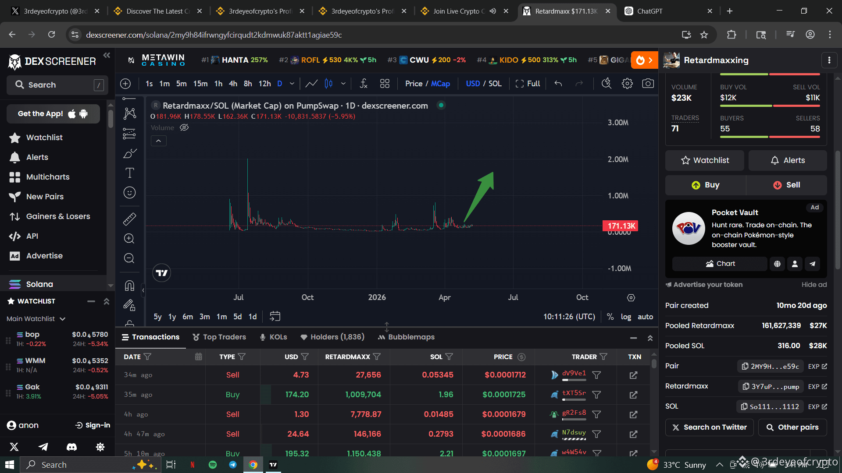The height and width of the screenshot is (473, 842).
Task: Open Spotify from the taskbar
Action: 213,465
